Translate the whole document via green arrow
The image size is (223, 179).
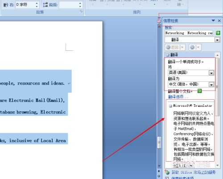(200, 91)
